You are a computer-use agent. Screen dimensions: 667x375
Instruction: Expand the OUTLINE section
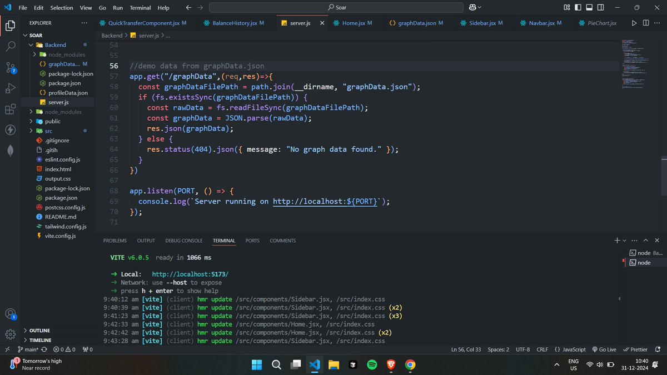point(39,330)
